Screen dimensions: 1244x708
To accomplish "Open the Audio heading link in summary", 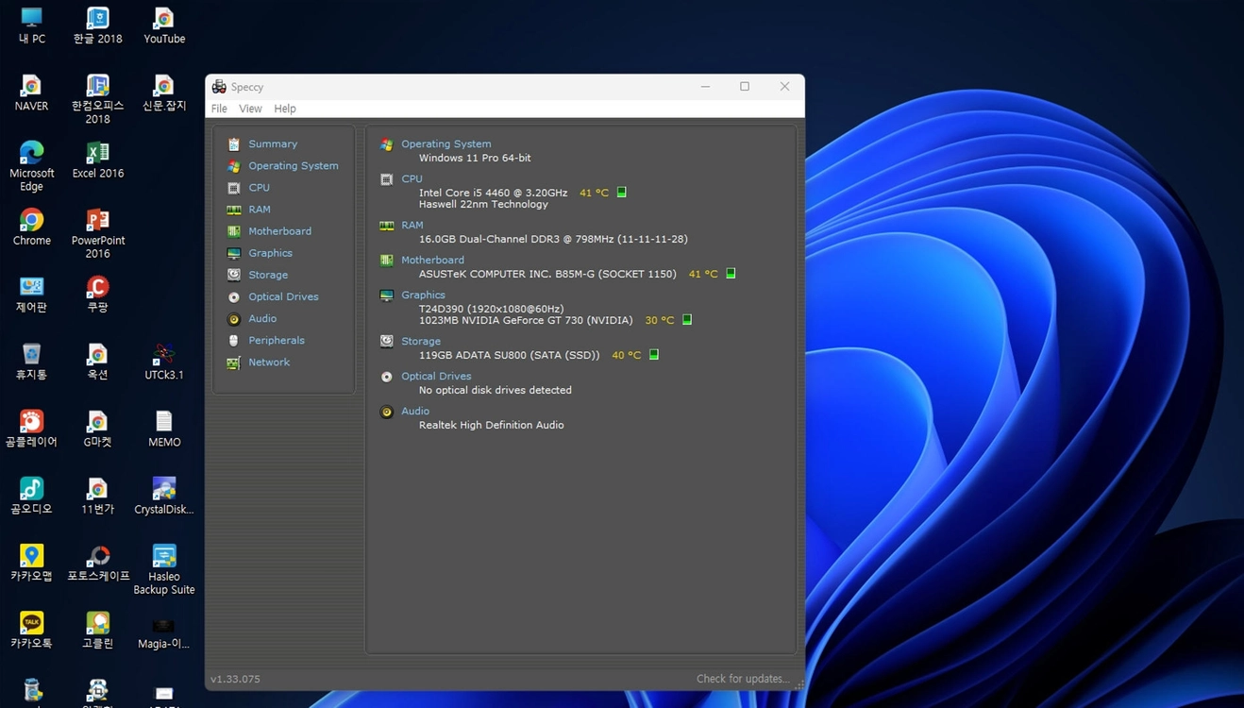I will coord(415,412).
